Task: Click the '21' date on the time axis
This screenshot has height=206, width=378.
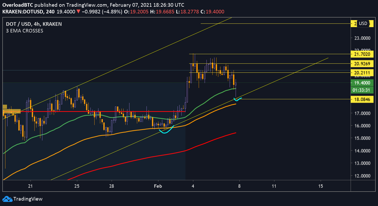Action: coord(30,186)
